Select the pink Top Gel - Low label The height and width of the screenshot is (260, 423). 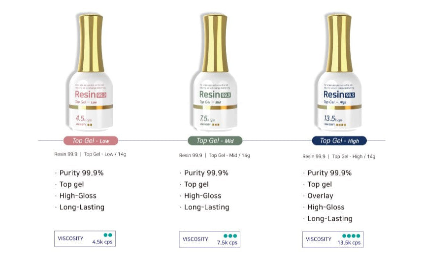point(91,141)
